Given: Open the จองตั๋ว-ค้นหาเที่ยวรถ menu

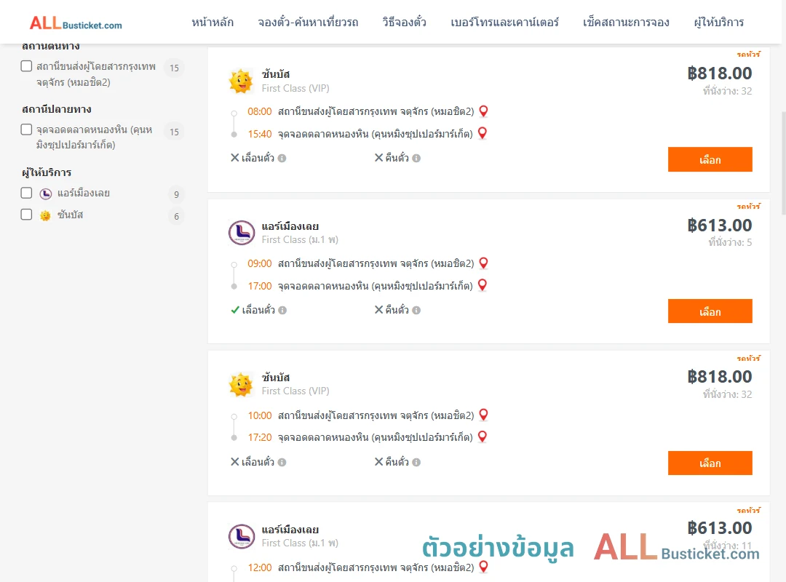Looking at the screenshot, I should pyautogui.click(x=308, y=23).
